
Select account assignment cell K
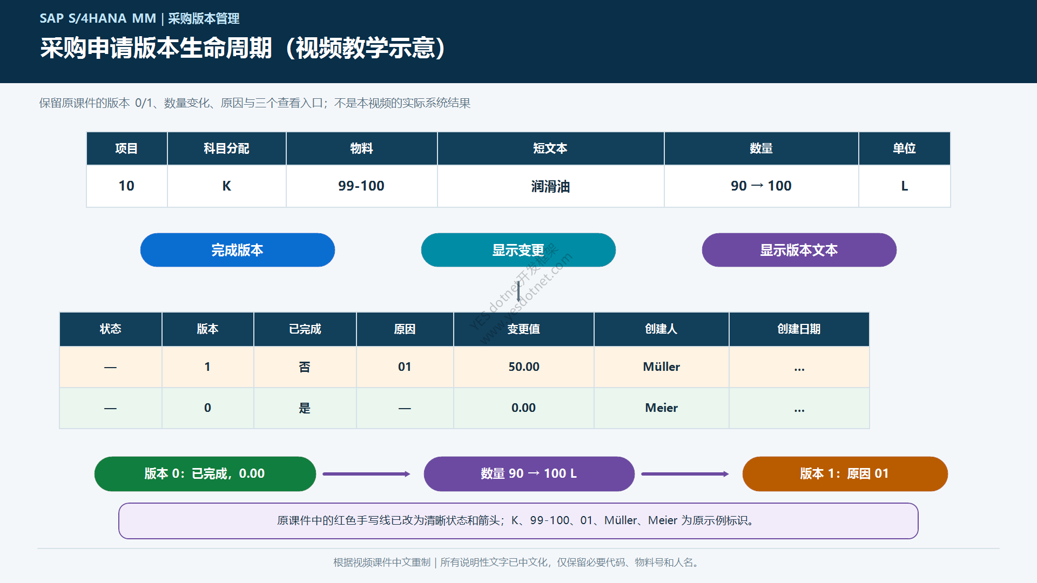coord(227,186)
